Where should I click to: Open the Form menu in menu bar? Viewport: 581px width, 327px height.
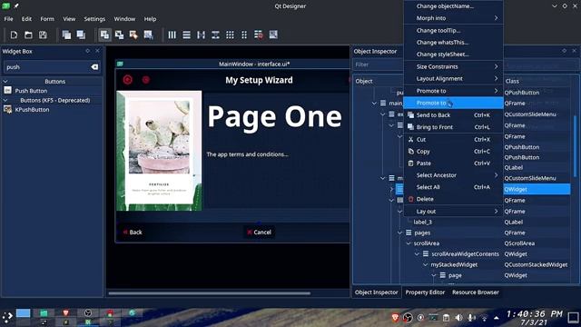(47, 19)
